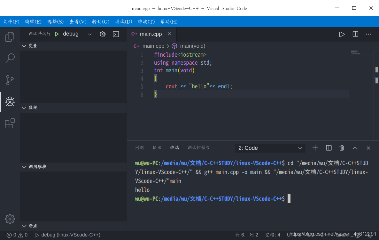
Task: Open the 查看(V) menu
Action: pyautogui.click(x=78, y=22)
